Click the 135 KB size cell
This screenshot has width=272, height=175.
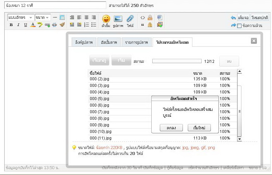tap(200, 79)
